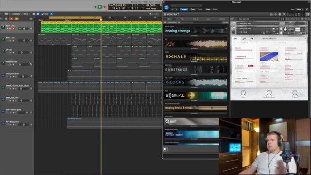The height and width of the screenshot is (175, 311).
Task: Open the analog brass & winds library
Action: pyautogui.click(x=196, y=108)
